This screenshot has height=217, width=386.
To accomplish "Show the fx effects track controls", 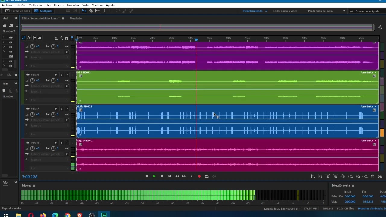I will coord(29,38).
